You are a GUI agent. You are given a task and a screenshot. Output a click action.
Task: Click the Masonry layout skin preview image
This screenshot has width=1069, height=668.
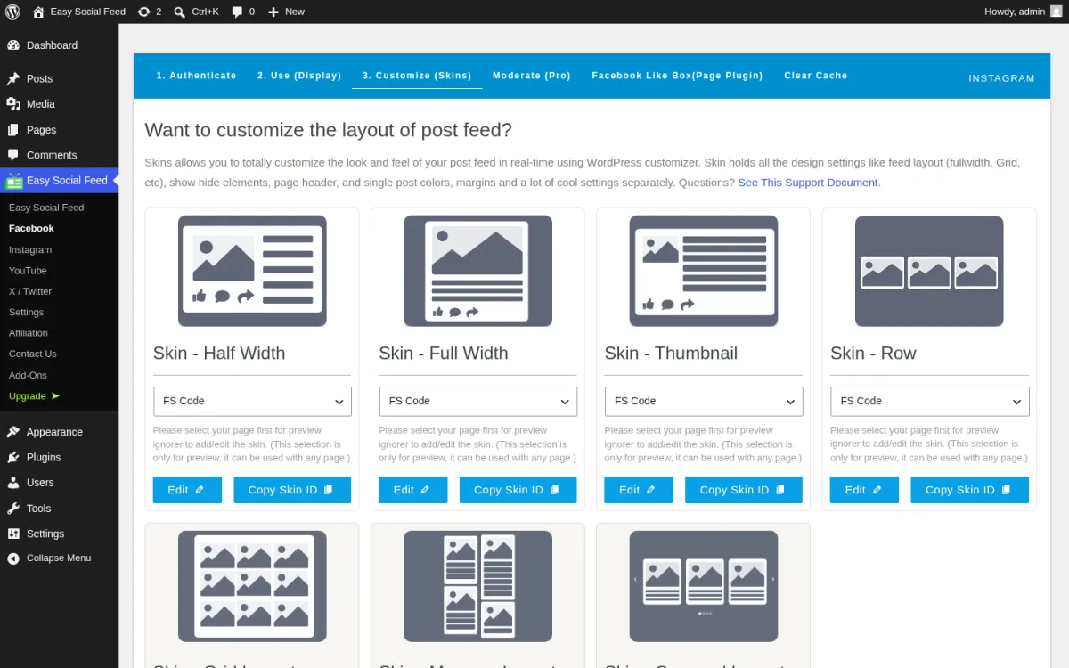477,586
